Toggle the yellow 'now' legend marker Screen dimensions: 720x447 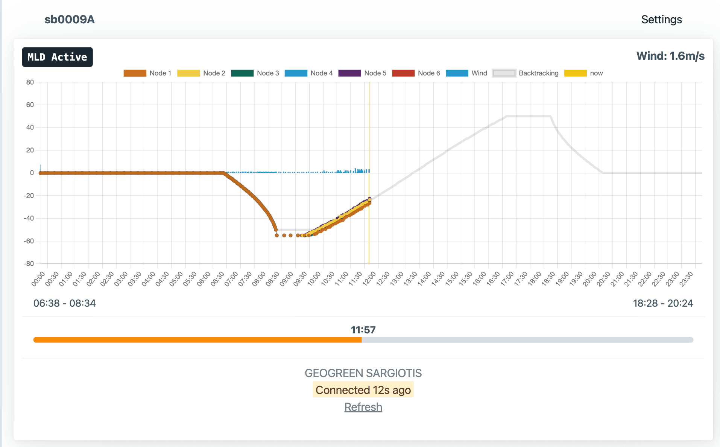583,73
